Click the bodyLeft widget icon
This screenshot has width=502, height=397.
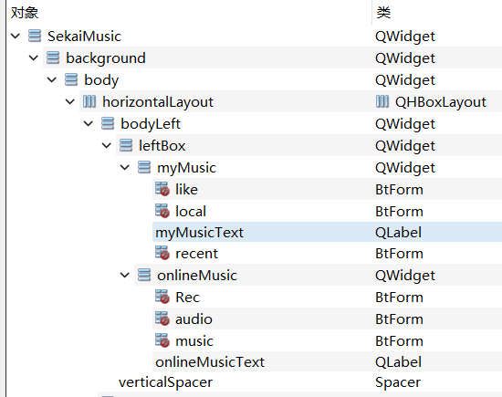[108, 123]
